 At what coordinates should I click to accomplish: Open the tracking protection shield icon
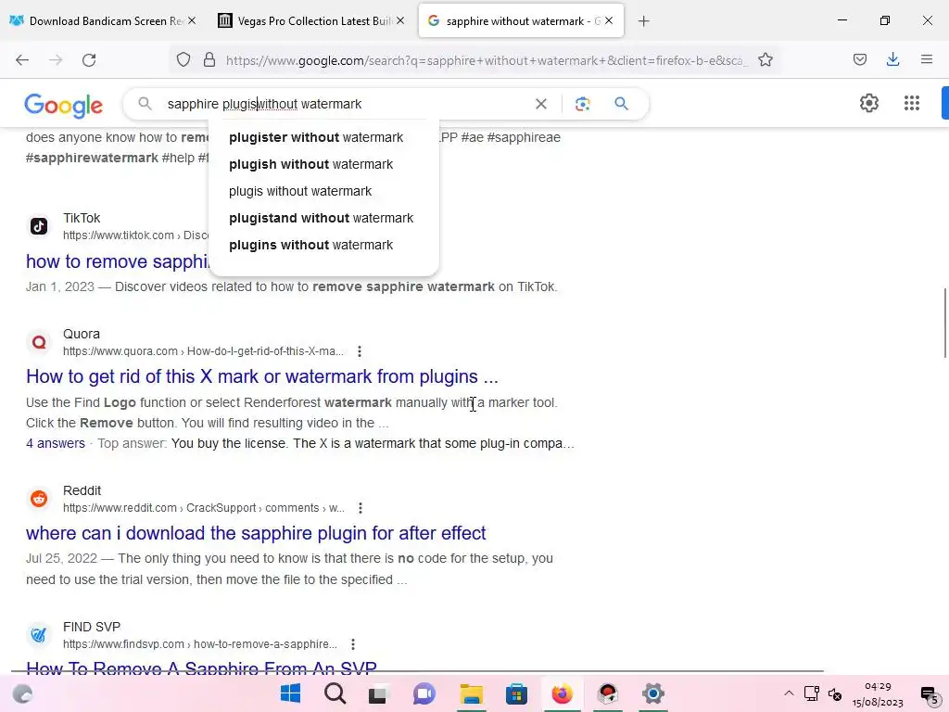183,60
